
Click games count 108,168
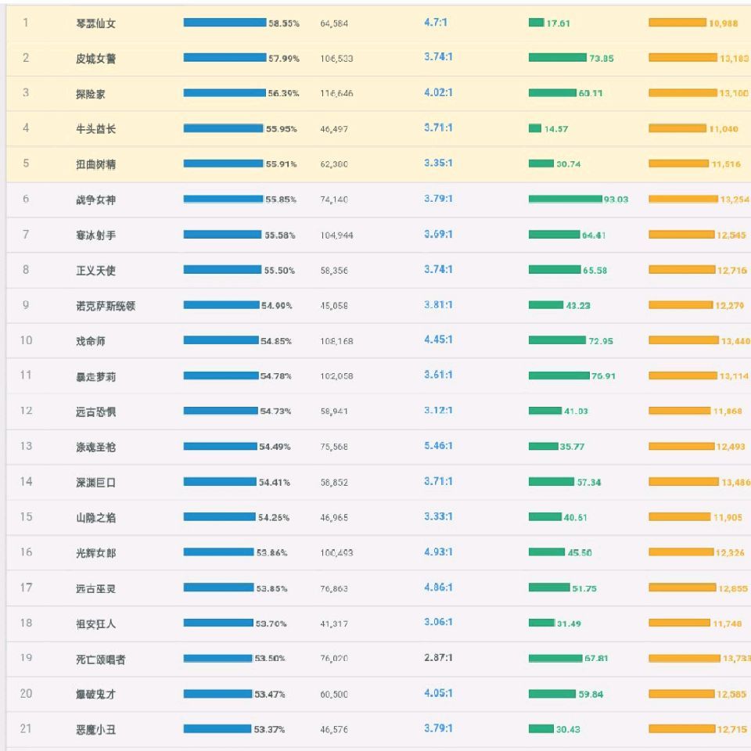pyautogui.click(x=336, y=342)
